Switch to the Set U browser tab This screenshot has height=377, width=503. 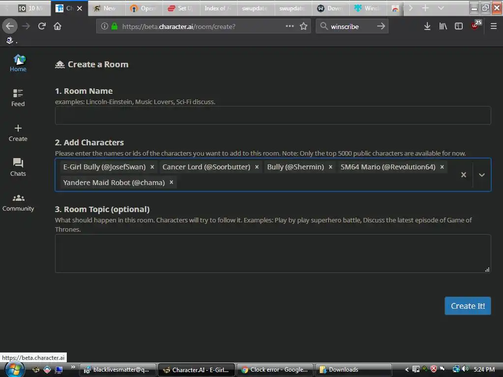coord(181,8)
